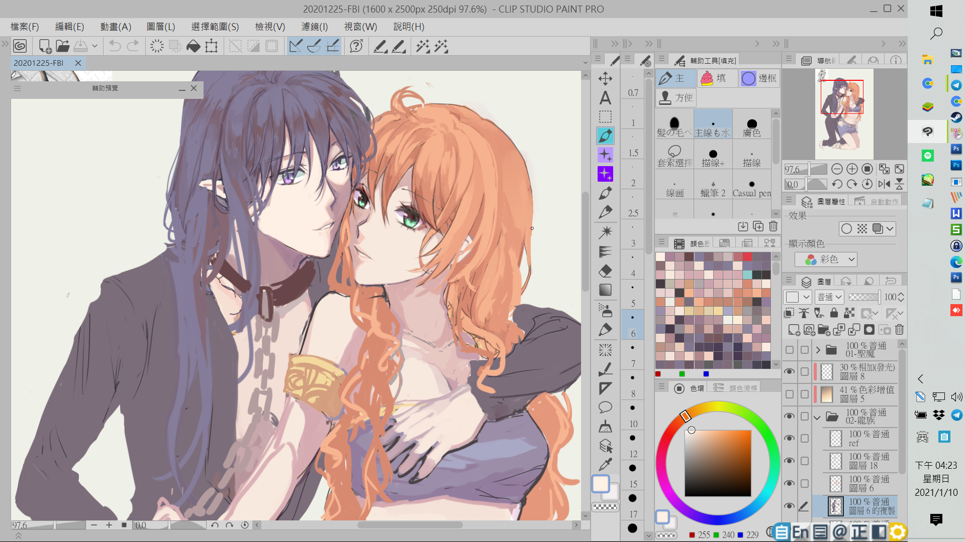This screenshot has width=965, height=542.
Task: Flip canvas horizontally in Navigator
Action: [x=884, y=184]
